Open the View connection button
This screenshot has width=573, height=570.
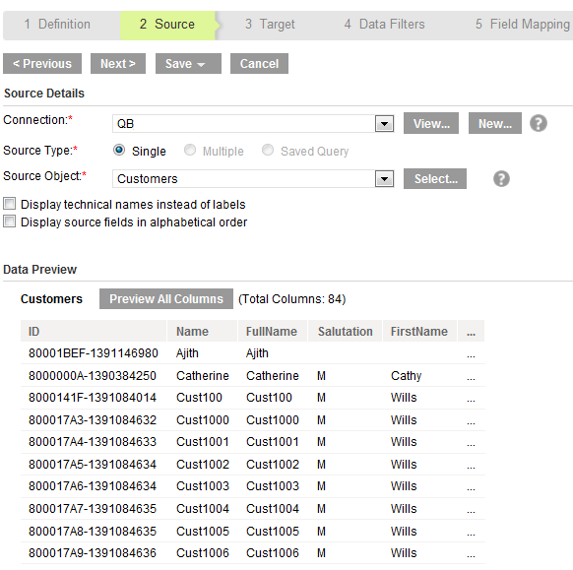[x=431, y=123]
